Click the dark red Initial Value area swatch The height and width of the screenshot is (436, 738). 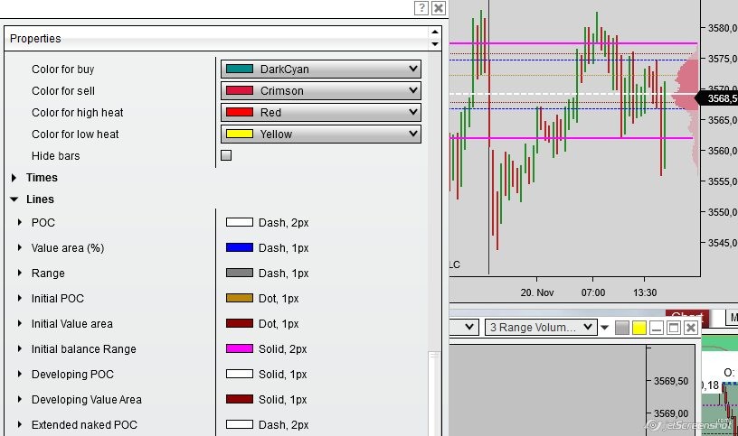click(240, 324)
